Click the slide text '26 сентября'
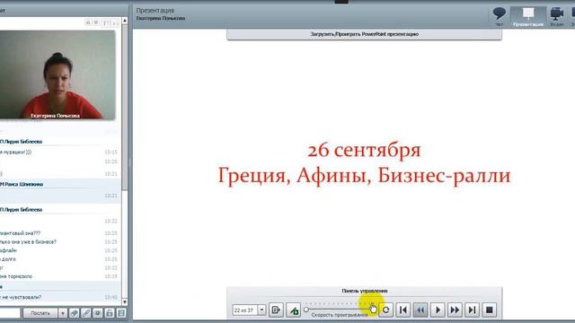 coord(364,150)
